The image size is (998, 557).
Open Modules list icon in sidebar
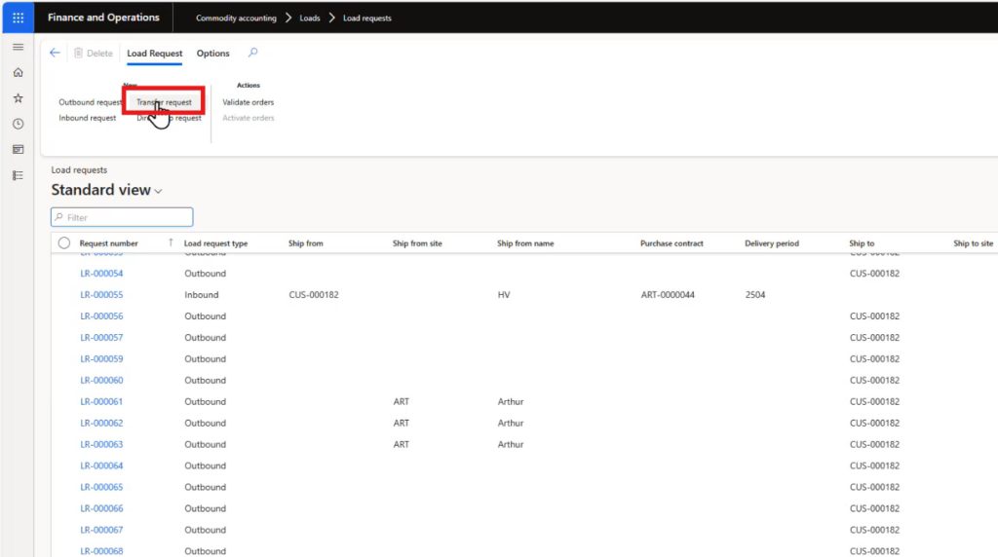pyautogui.click(x=18, y=175)
